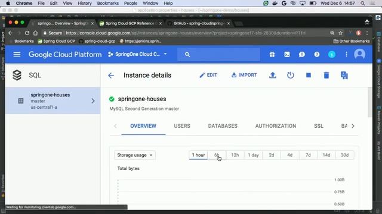Click Chrome reload page icon
382x214 pixels.
click(27, 33)
